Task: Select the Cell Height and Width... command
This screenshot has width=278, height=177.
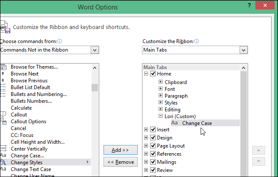Action: click(38, 142)
